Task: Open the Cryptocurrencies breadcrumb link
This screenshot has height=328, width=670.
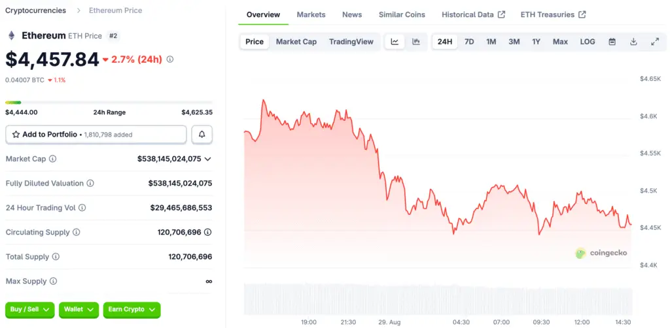Action: tap(35, 10)
